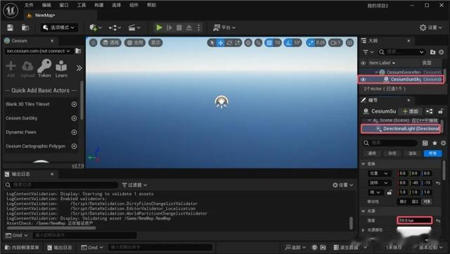Viewport: 450px width, 254px height.
Task: Open the Cesium Learn icon
Action: 61,69
